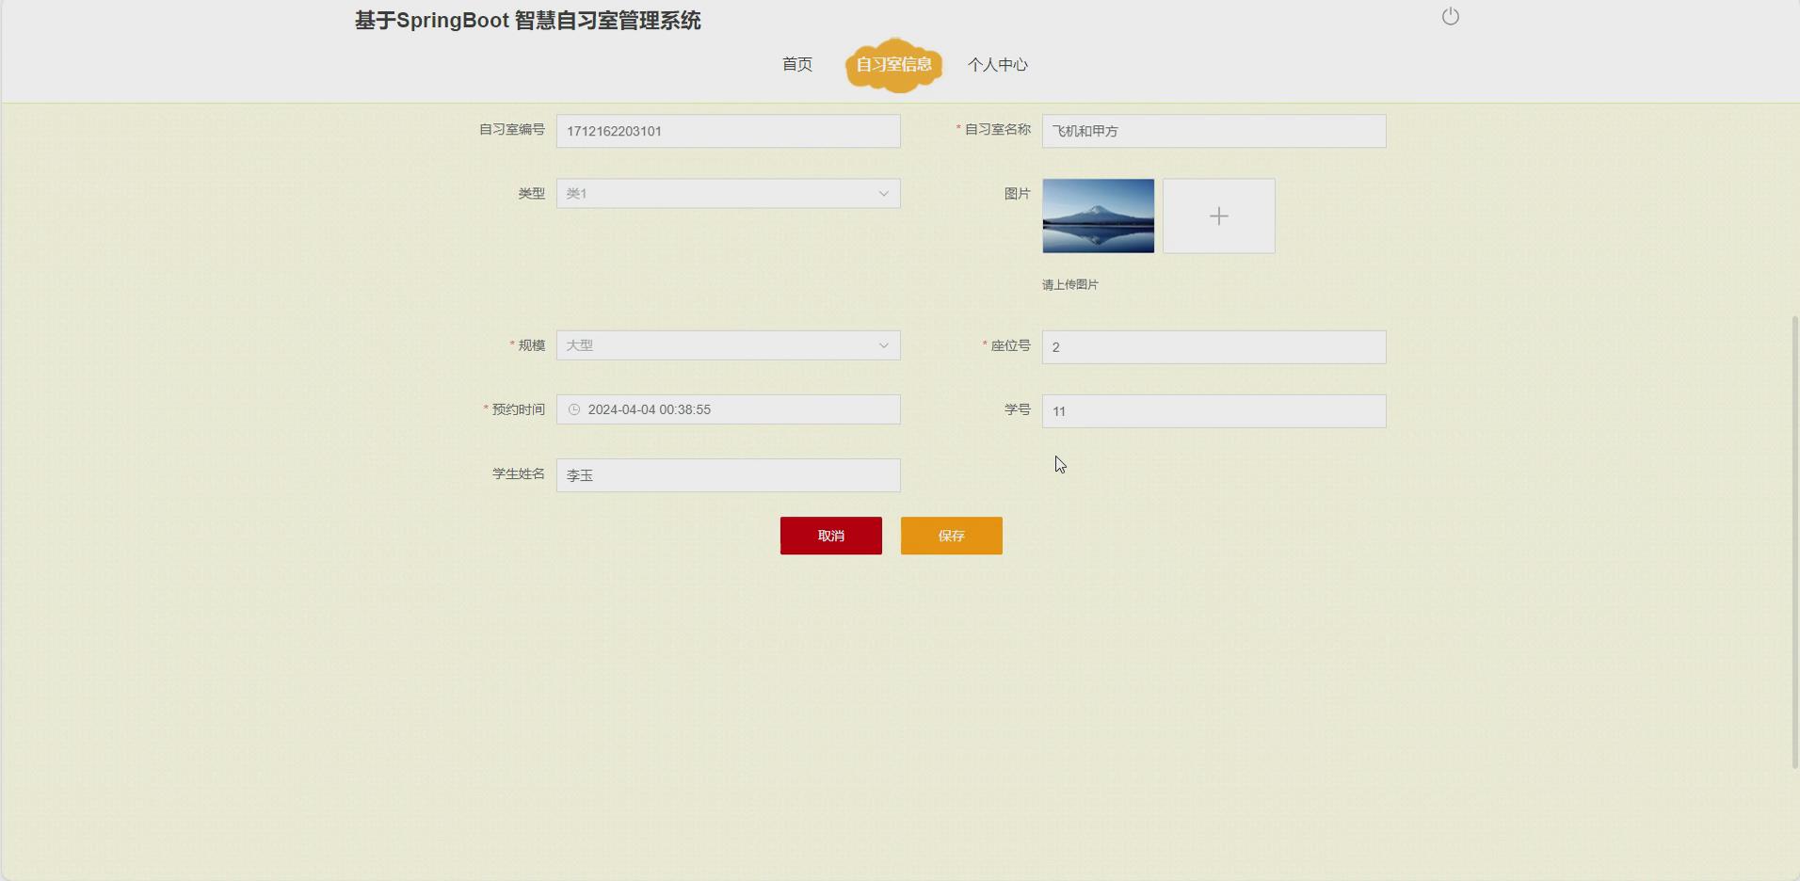Click the 学号 input showing 11
This screenshot has height=881, width=1800.
[x=1213, y=410]
